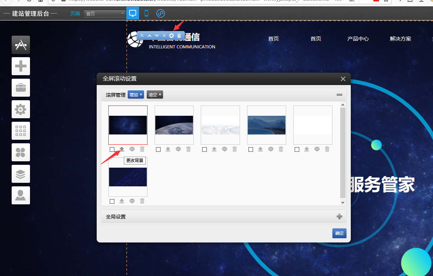Click the plus add-module sidebar icon
The height and width of the screenshot is (276, 433).
pos(21,66)
